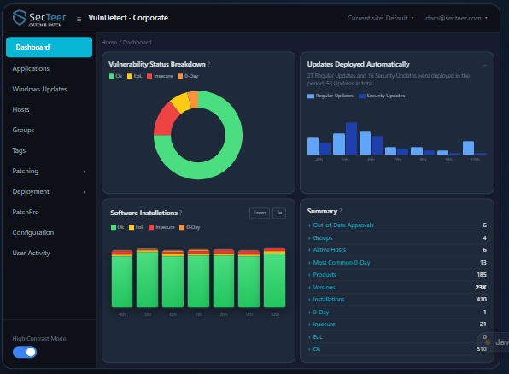Screen dimensions: 509x374
Task: Open help icon beside Software Installations
Action: pos(181,213)
